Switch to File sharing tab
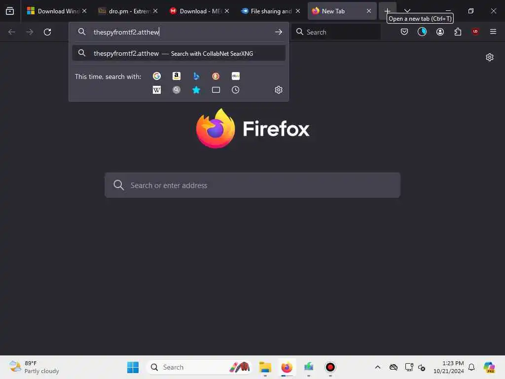505x379 pixels. [x=270, y=11]
